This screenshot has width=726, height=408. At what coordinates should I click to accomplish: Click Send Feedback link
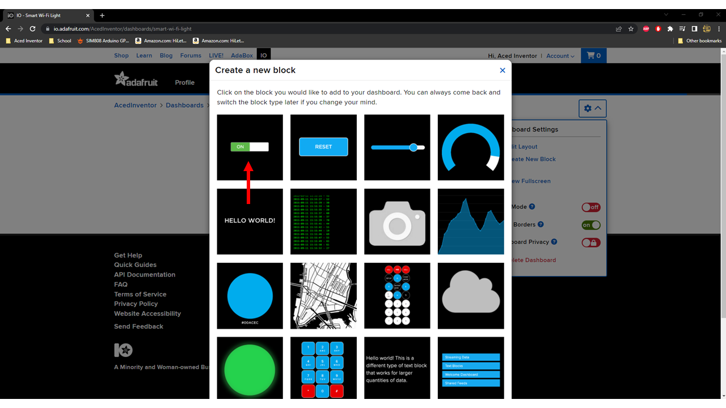coord(138,326)
